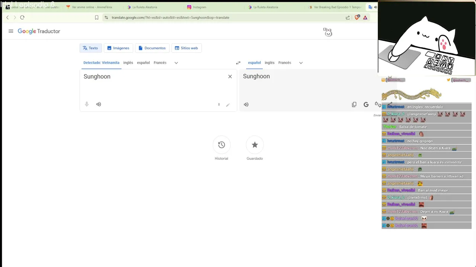
Task: Swap source and target languages
Action: coord(238,63)
